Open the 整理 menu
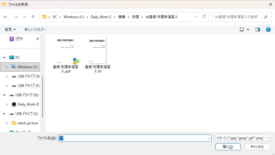 [10, 30]
